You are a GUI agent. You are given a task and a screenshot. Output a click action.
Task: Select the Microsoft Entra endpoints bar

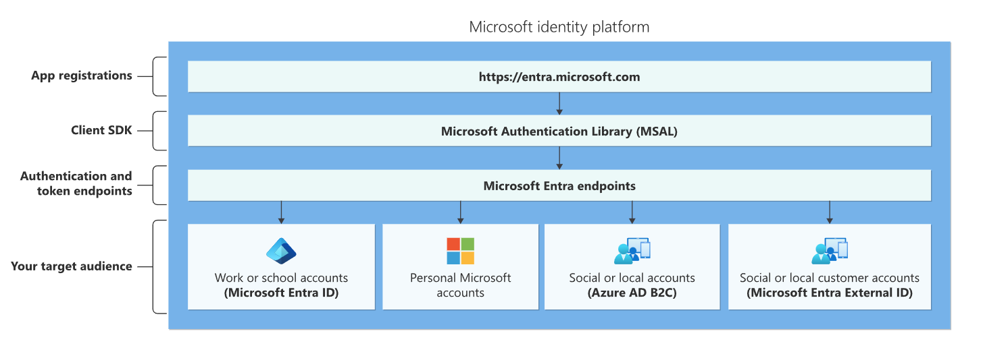(x=559, y=185)
